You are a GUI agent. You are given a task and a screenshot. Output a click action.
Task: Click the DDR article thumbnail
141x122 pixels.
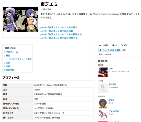103,72
